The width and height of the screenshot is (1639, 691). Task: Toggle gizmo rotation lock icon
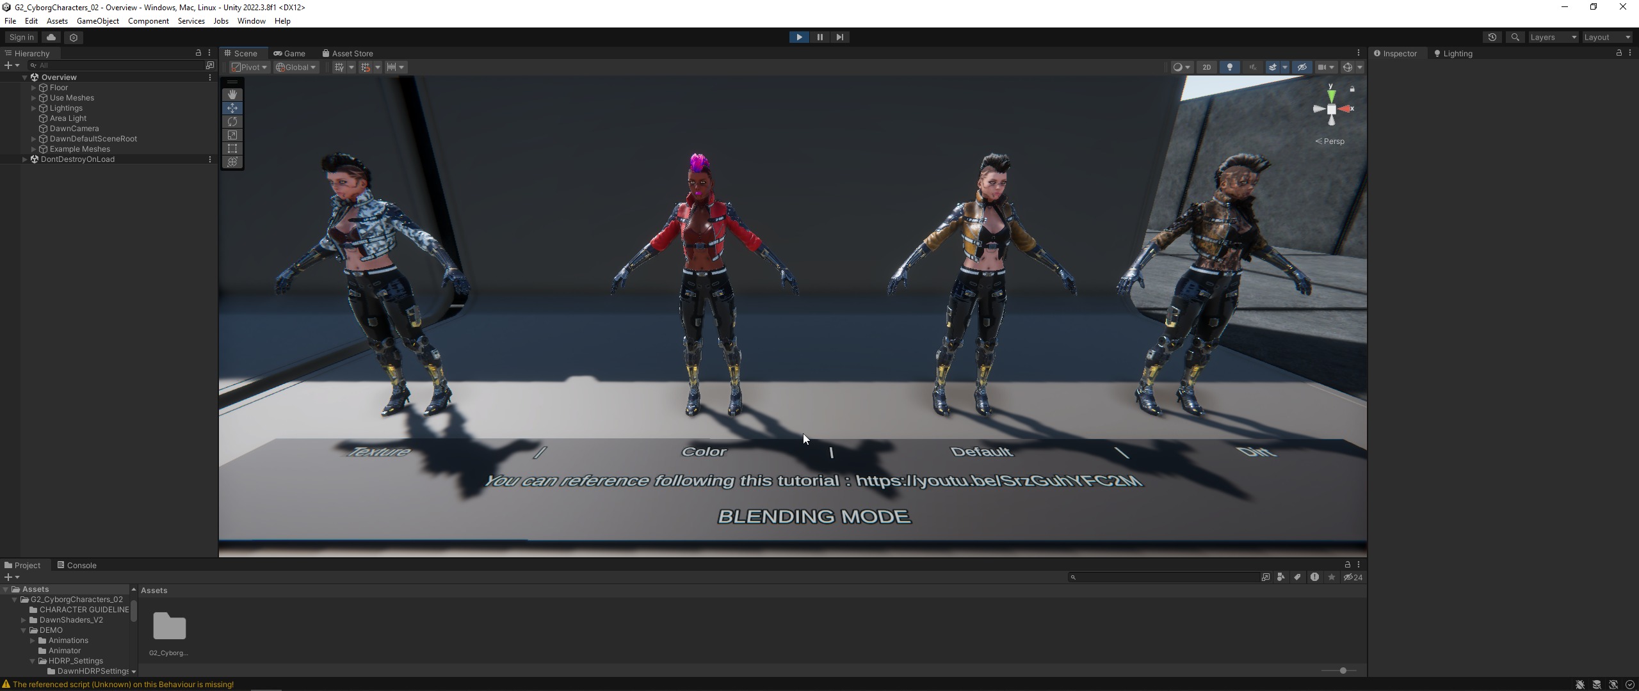pos(1352,89)
